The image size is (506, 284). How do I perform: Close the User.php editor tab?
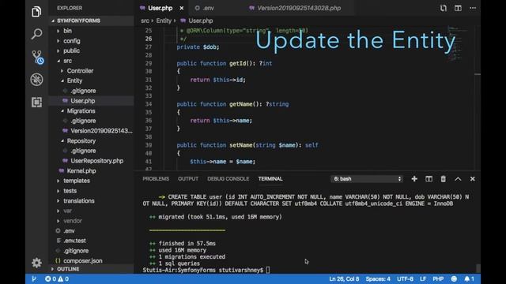coord(182,8)
